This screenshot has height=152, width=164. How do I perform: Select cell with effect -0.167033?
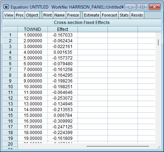63,35
